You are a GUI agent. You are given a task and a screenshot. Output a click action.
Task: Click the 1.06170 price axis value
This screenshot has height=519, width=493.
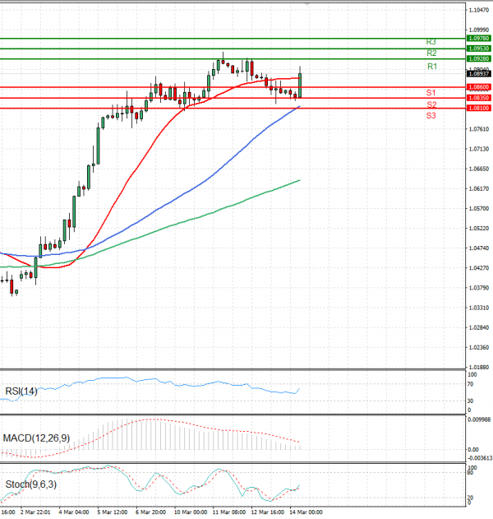(479, 188)
